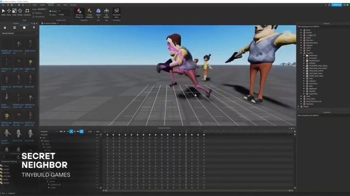Screen dimensions: 350x196
Task: Collapse the topmost track in animation track list
Action: tap(41, 138)
